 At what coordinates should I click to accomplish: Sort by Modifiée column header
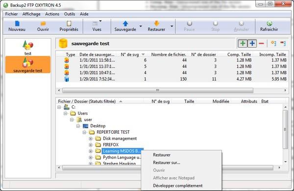click(x=220, y=101)
